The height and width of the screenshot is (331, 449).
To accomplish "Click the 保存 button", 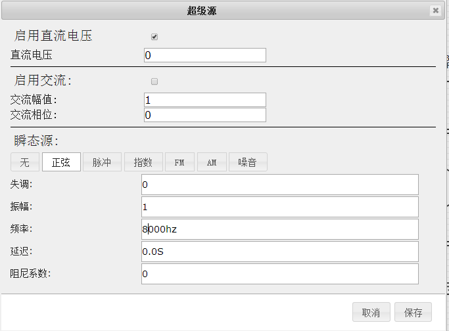I will coord(413,312).
